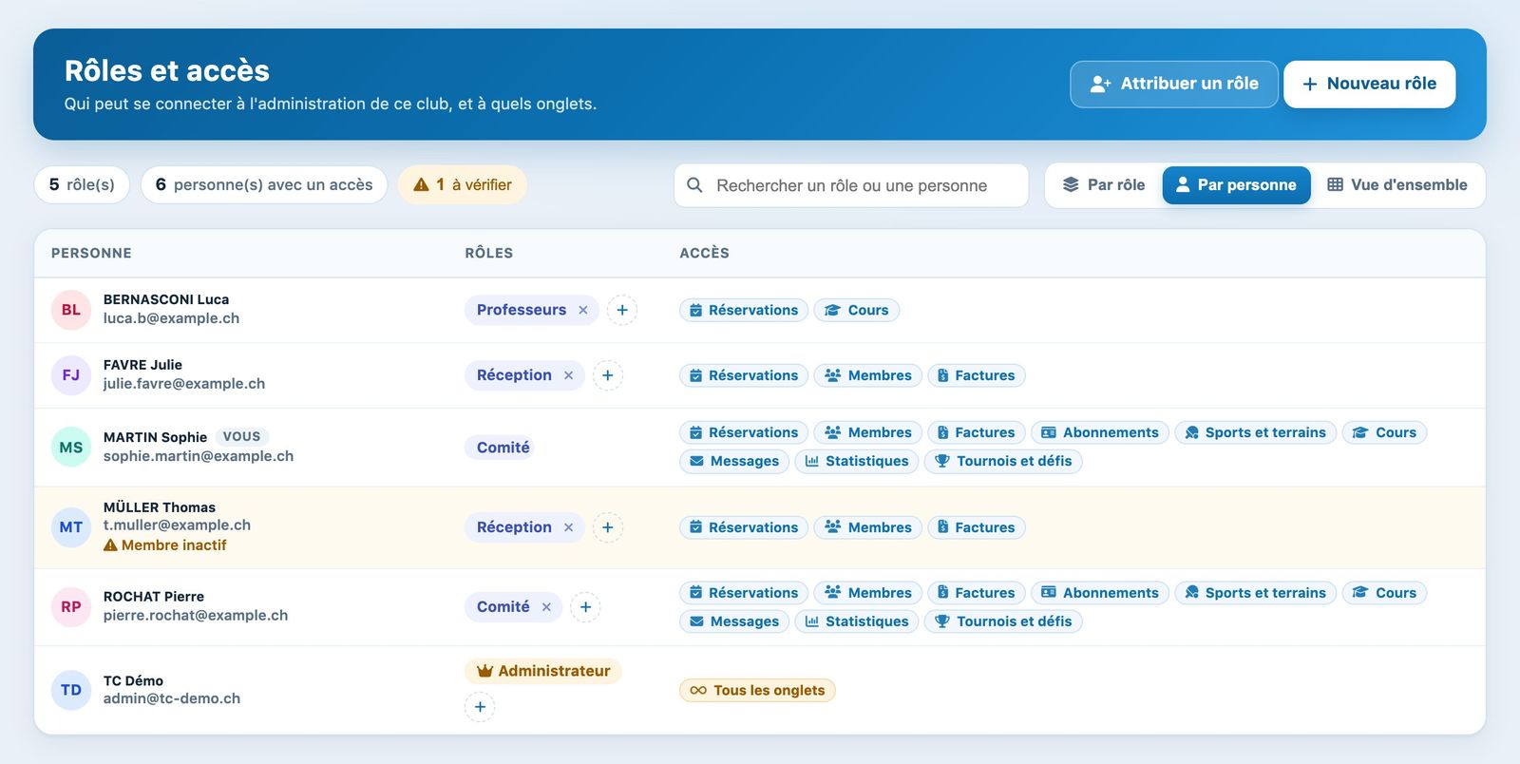
Task: Click the Membre inactif warning on MÜLLER
Action: pyautogui.click(x=165, y=545)
